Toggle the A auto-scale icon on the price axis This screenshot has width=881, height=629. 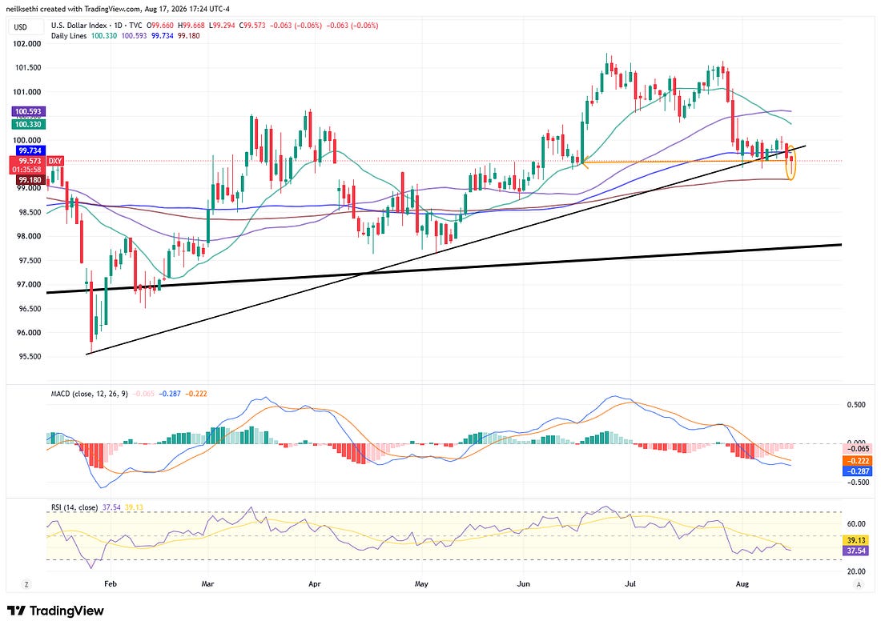(x=858, y=584)
